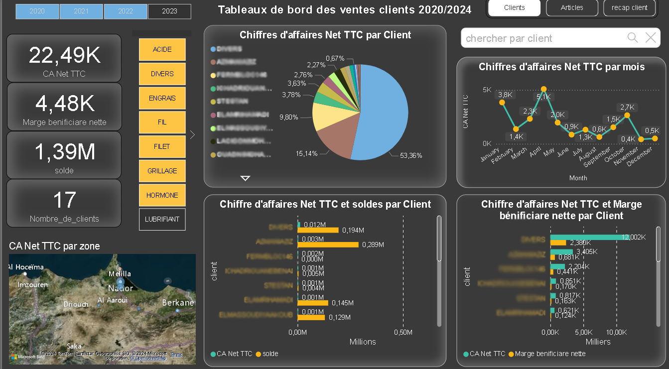
Task: Switch to the recap client tab
Action: 630,8
